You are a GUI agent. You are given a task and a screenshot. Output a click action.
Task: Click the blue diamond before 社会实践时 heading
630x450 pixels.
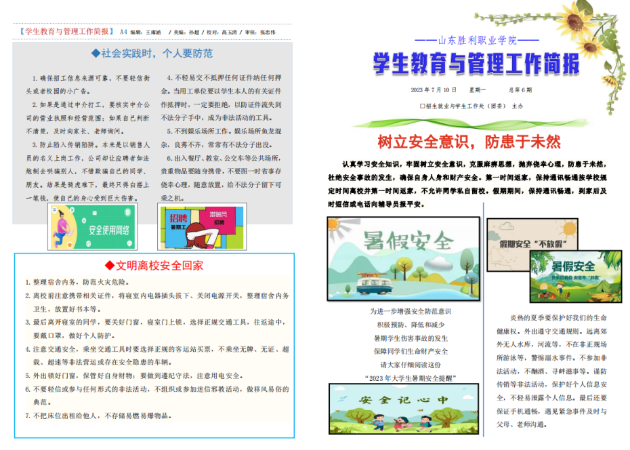click(x=96, y=53)
